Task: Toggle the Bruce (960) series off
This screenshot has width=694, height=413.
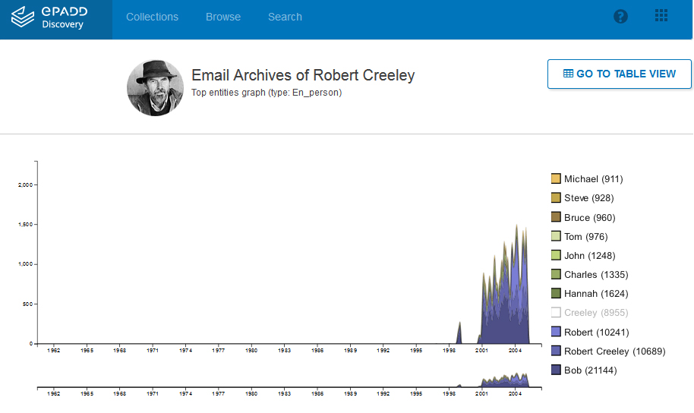Action: [556, 218]
